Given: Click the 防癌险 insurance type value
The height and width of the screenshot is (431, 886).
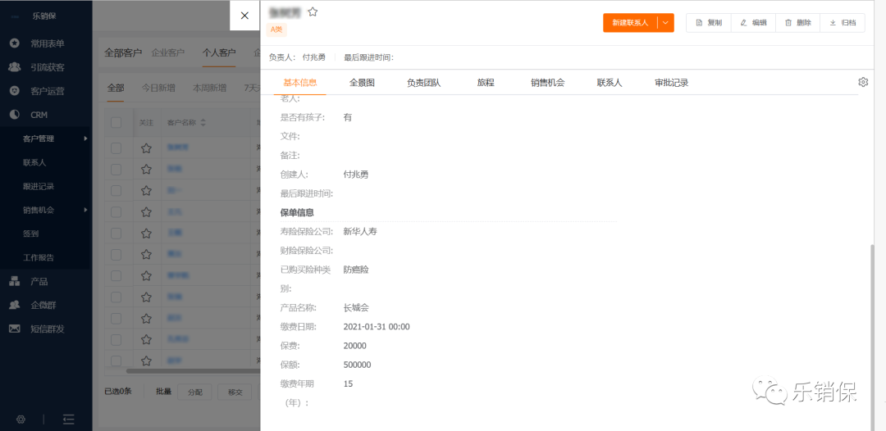Looking at the screenshot, I should click(x=356, y=270).
